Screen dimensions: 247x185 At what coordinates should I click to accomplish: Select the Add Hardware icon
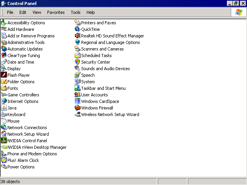tap(4, 29)
